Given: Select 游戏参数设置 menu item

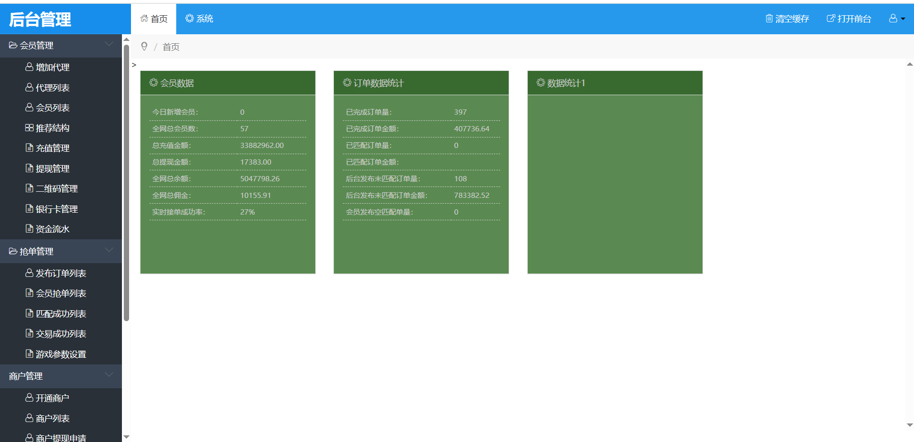Looking at the screenshot, I should pyautogui.click(x=60, y=354).
